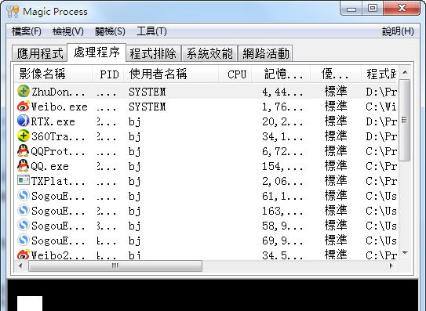Select the QQ.exe process name
This screenshot has width=426, height=311.
(49, 166)
